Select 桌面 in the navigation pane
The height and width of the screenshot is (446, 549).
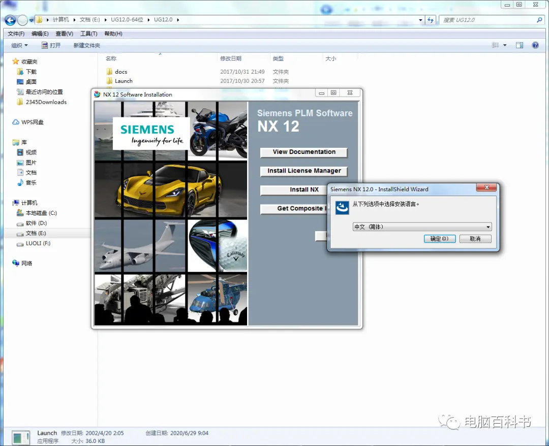coord(26,82)
